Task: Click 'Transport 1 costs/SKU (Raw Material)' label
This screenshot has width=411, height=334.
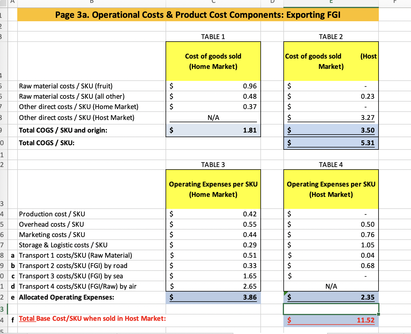Action: coord(76,255)
